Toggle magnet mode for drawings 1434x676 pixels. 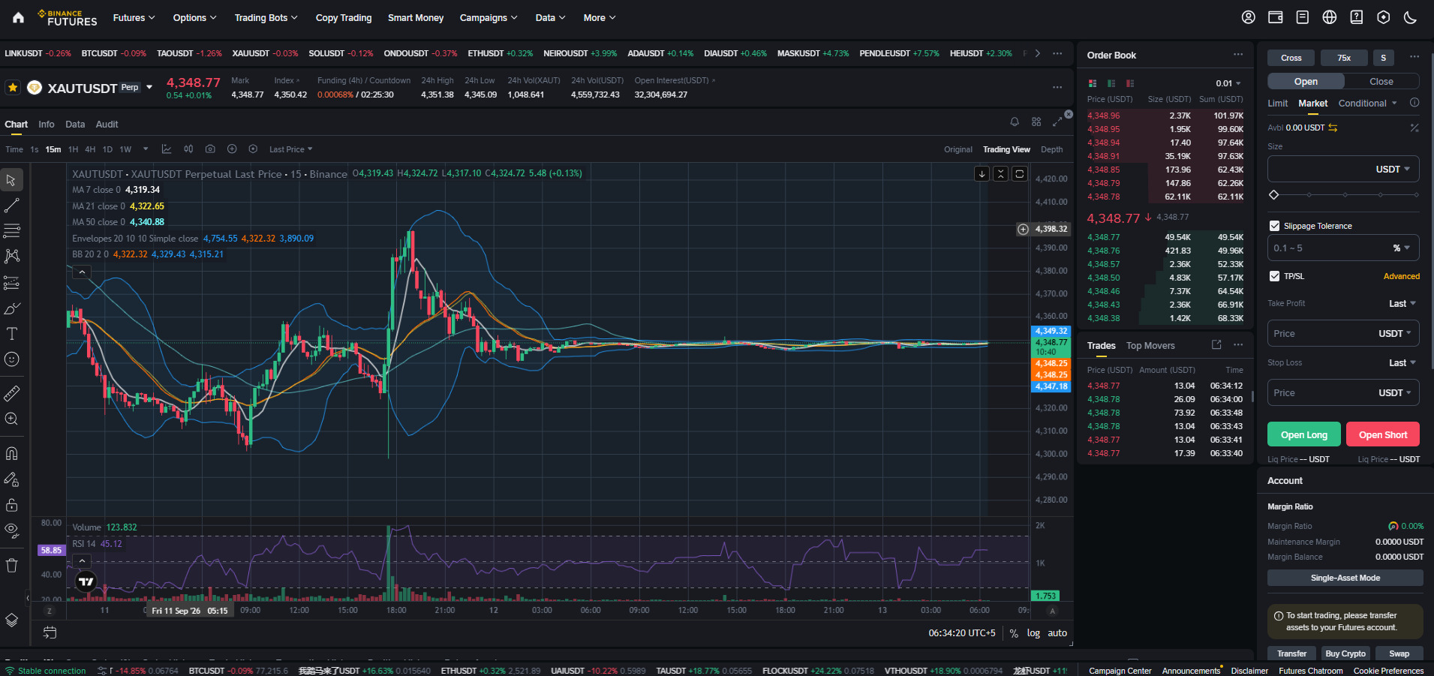point(12,453)
